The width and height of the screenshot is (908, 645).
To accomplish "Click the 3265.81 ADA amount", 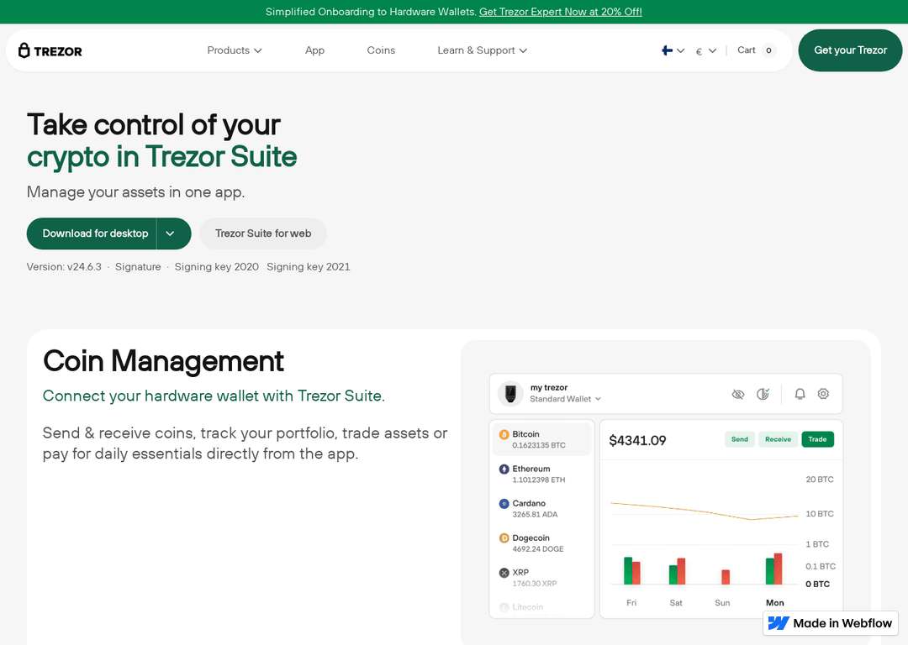I will [x=535, y=514].
